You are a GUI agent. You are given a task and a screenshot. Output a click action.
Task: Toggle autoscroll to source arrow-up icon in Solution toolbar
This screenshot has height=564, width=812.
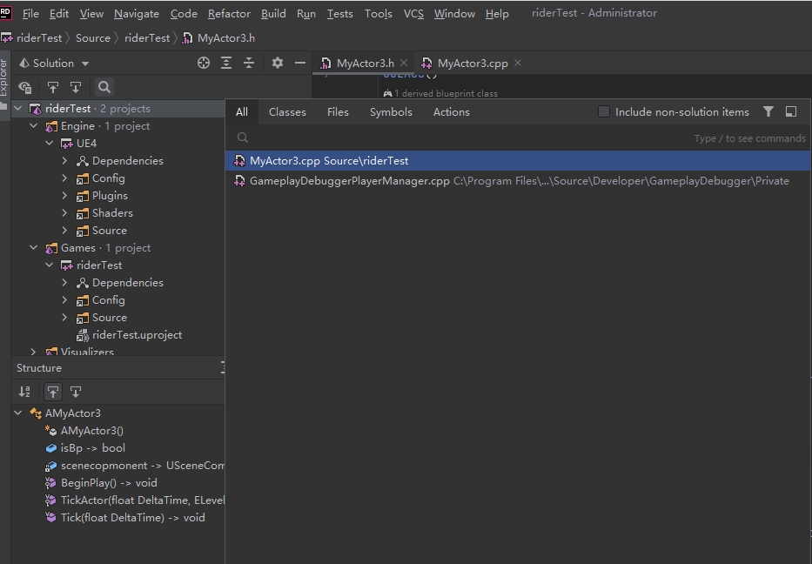point(53,87)
